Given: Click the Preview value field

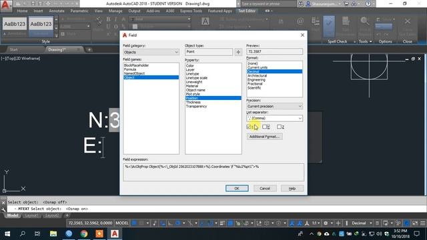Looking at the screenshot, I should tap(274, 51).
